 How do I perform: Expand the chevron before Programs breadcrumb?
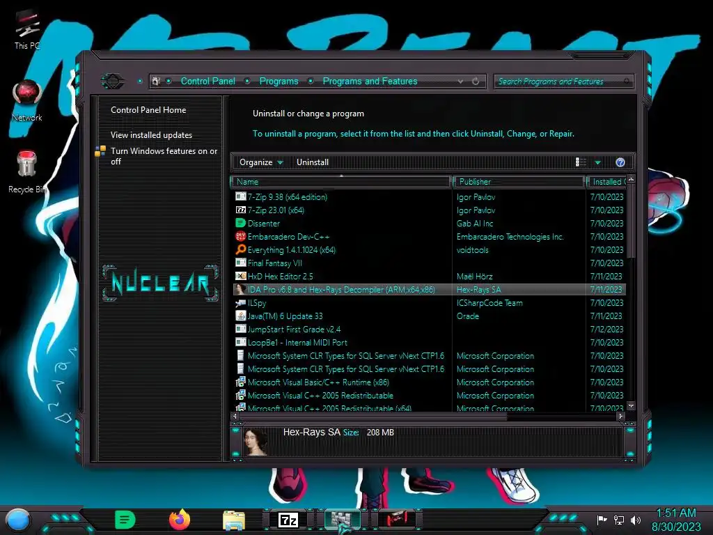(247, 82)
